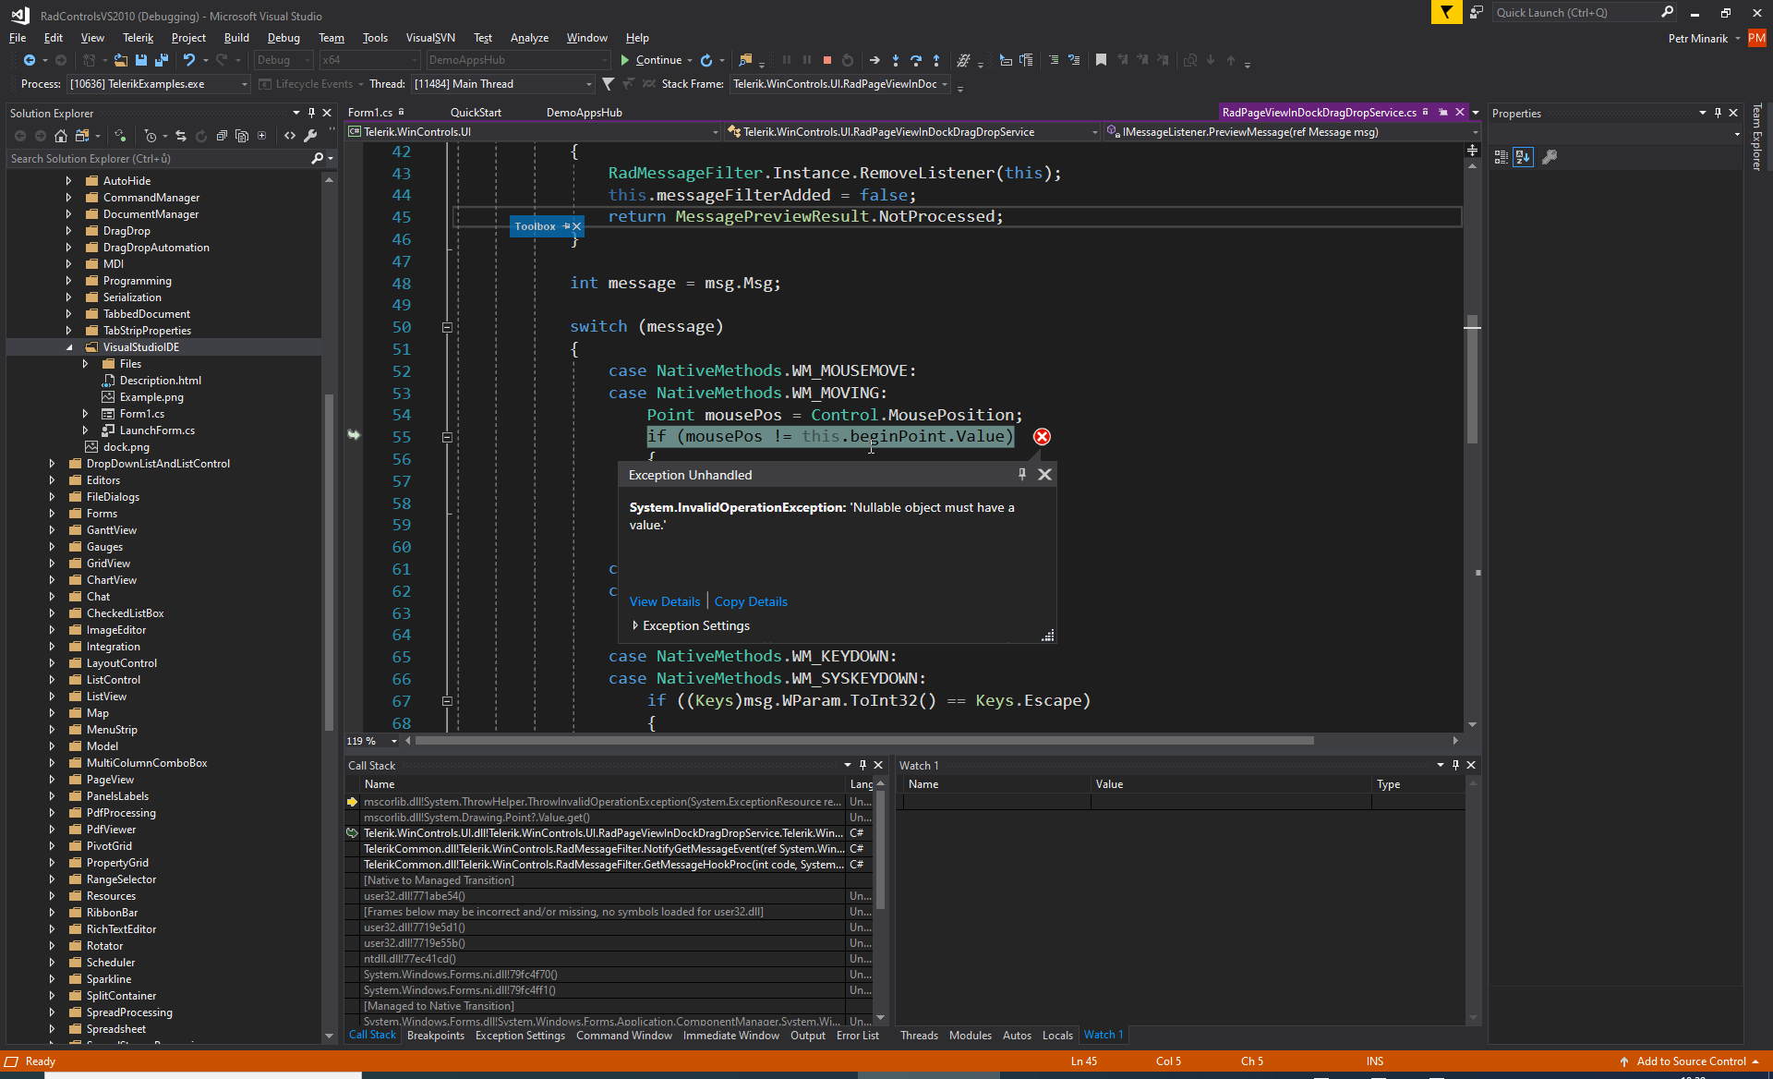Click the Save icon in the toolbar

(141, 60)
